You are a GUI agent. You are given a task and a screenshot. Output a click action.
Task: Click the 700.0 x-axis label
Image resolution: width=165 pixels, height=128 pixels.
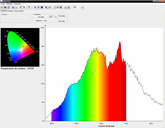pos(126,124)
